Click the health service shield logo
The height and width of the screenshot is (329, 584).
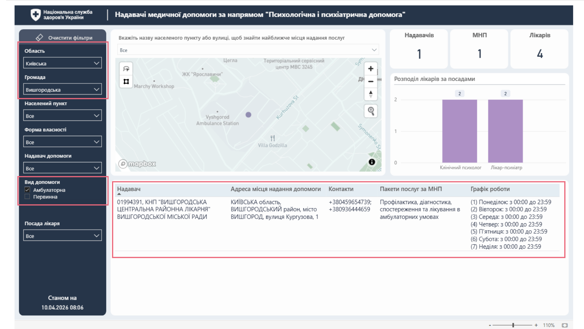coord(36,14)
